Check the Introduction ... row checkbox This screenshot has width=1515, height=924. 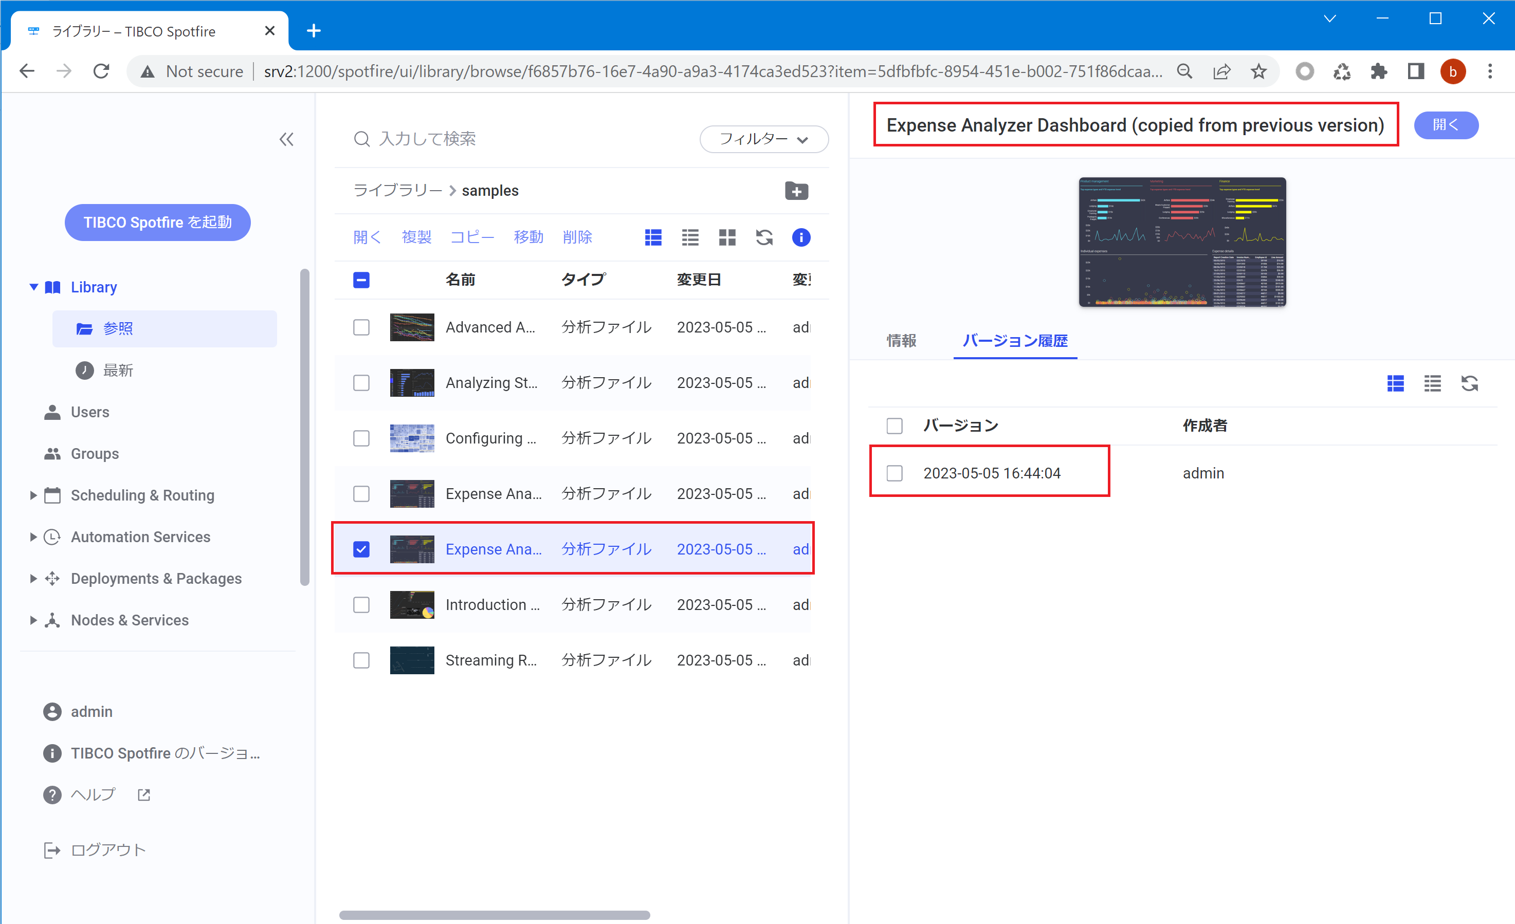(361, 605)
